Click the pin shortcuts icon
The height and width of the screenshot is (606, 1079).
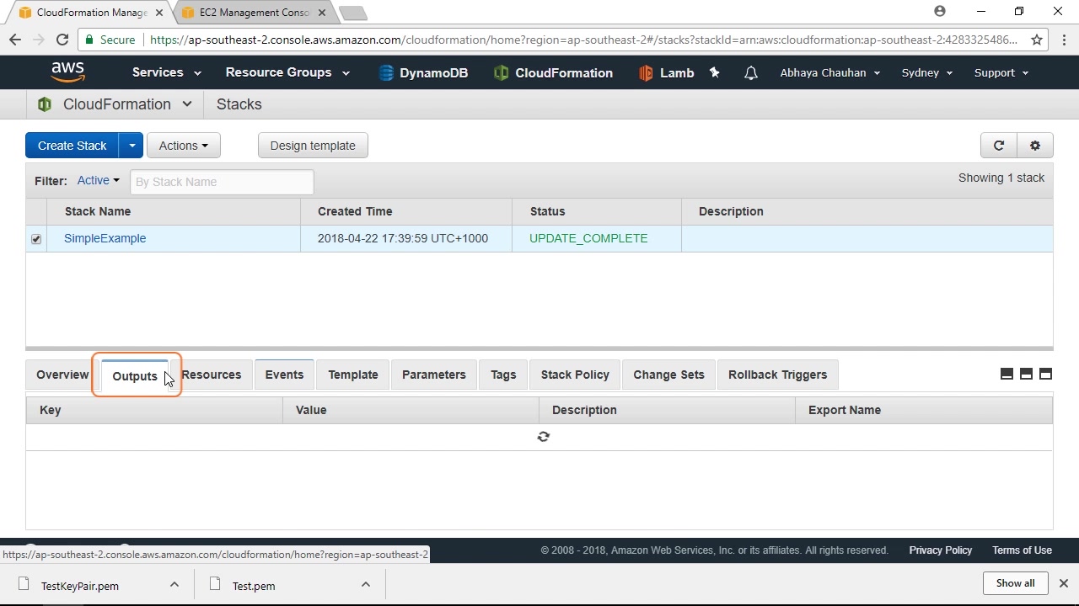(715, 73)
